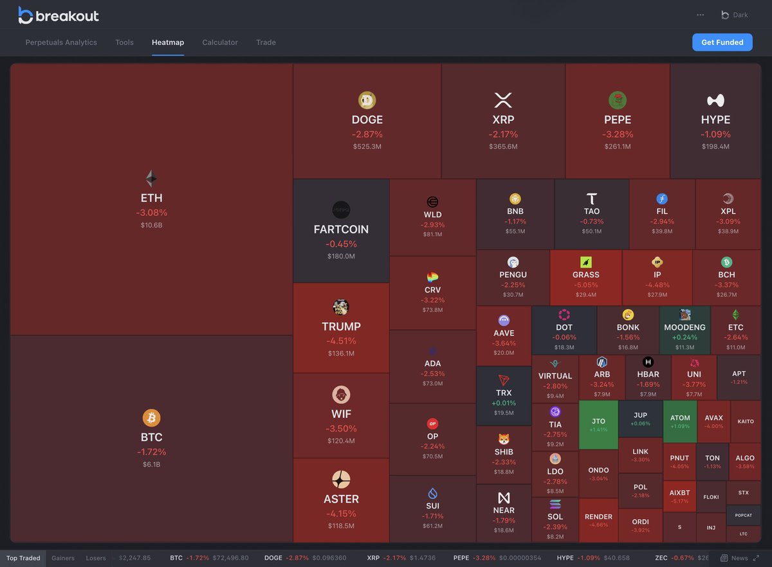This screenshot has width=772, height=567.
Task: Click the ADA tile percentage -2.53%
Action: click(x=432, y=373)
